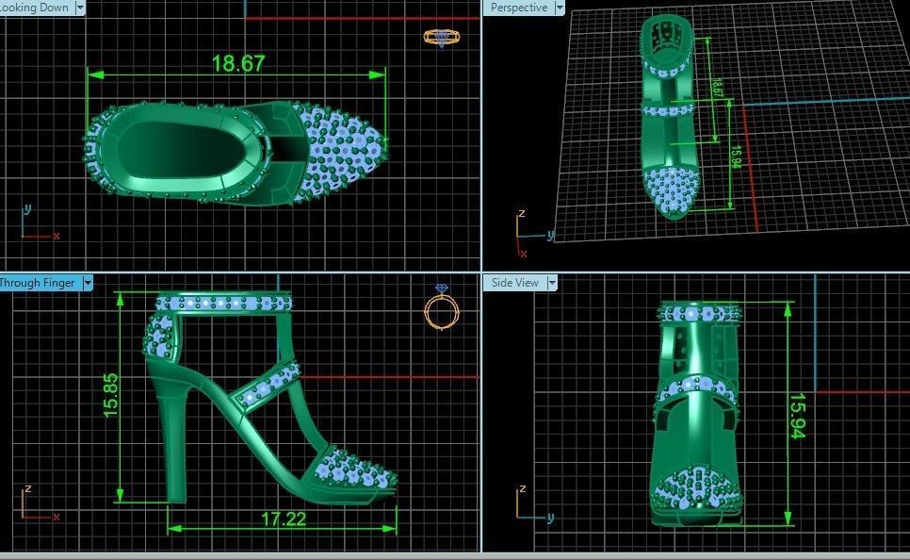
Task: Open the Looking Down viewport dropdown arrow
Action: (80, 8)
